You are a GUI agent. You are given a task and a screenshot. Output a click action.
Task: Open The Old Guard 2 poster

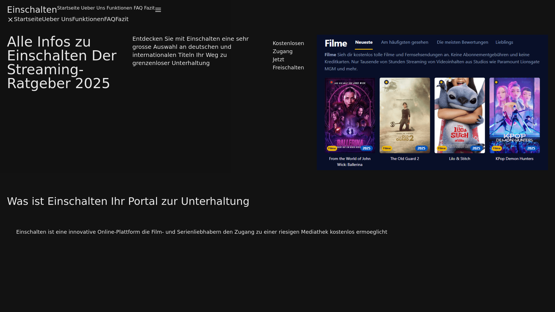point(405,115)
